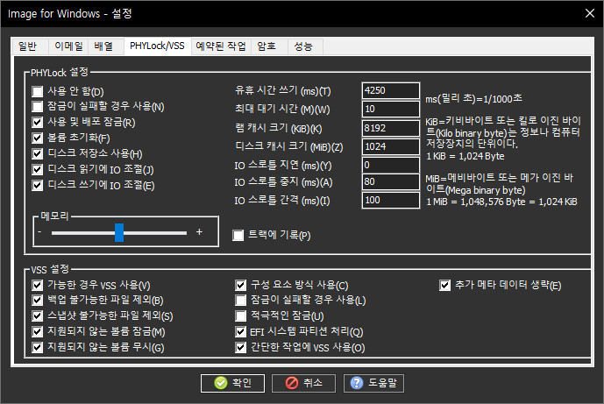Screen dimensions: 604x404
Task: Toggle 스냅샷 불가능한 파일 제외(S)
Action: pos(38,315)
